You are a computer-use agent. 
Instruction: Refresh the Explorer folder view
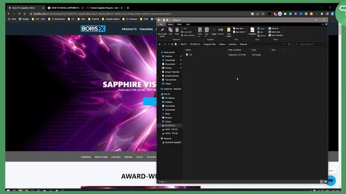pos(289,44)
